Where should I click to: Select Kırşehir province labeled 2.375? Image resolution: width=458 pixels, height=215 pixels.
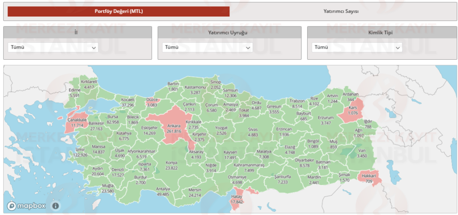(199, 136)
